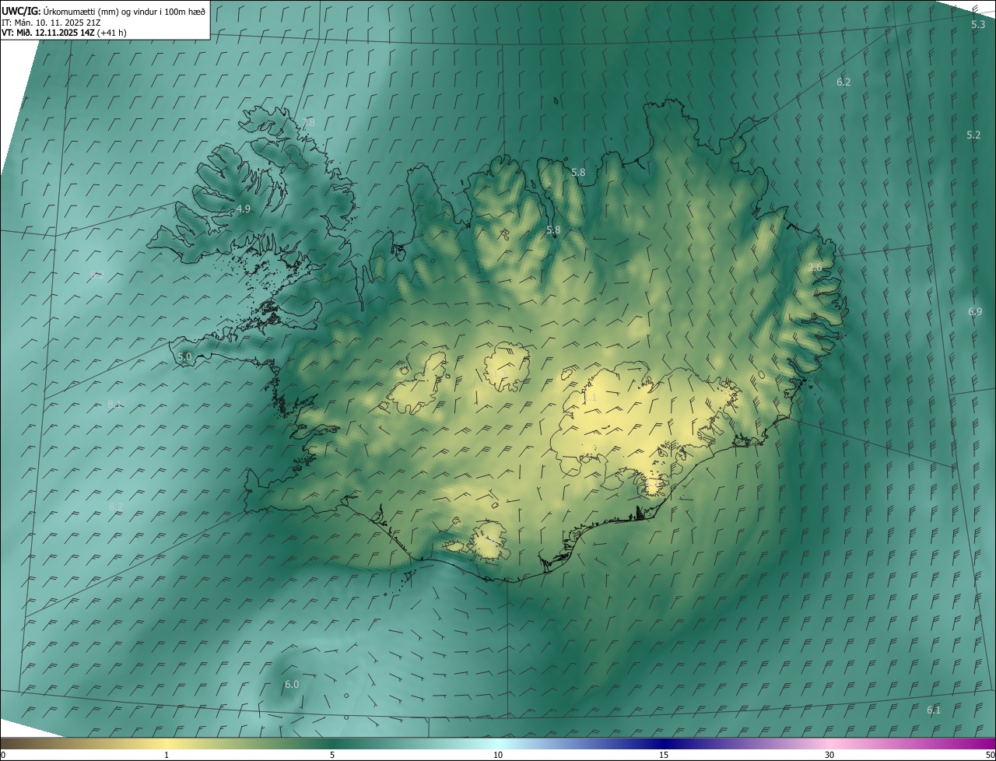Click the 5 tick on the color scale
Image resolution: width=996 pixels, height=761 pixels.
(332, 756)
